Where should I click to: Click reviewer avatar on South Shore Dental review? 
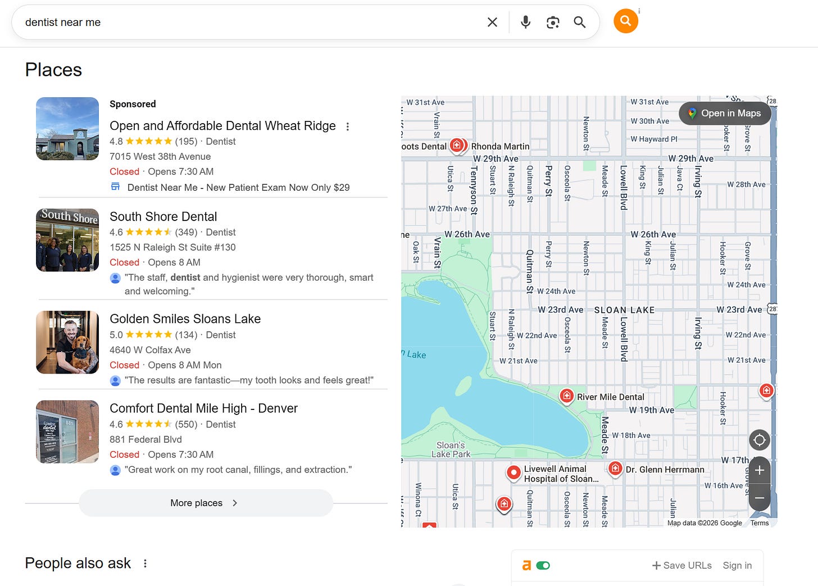coord(115,278)
